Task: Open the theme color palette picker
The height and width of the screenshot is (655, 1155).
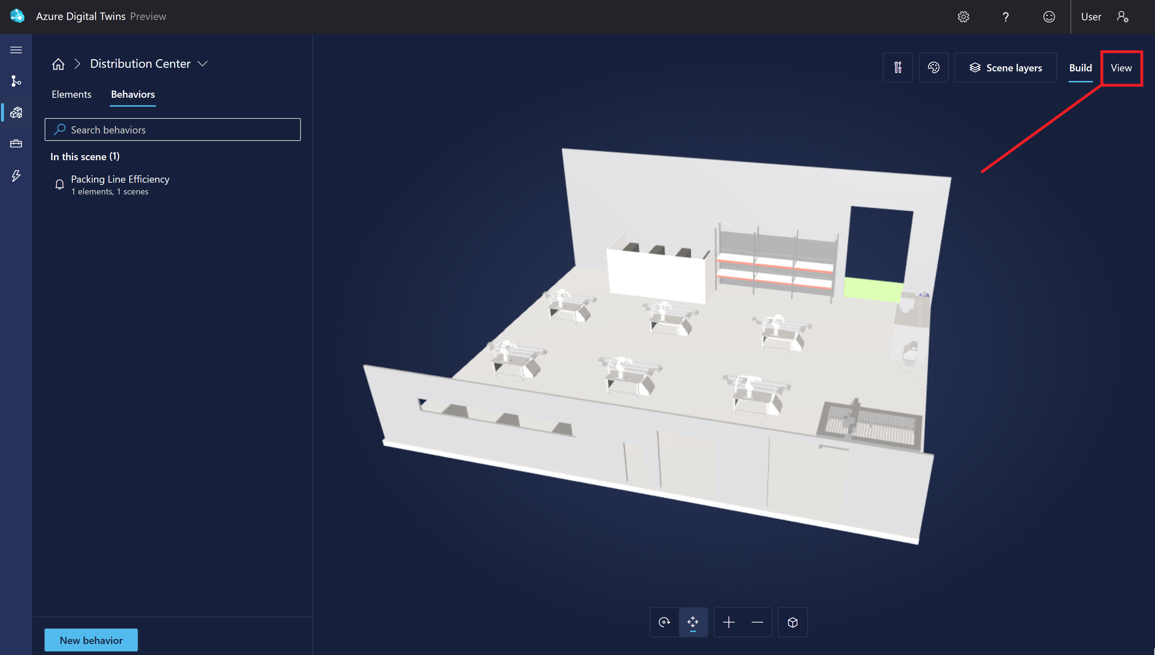Action: coord(934,67)
